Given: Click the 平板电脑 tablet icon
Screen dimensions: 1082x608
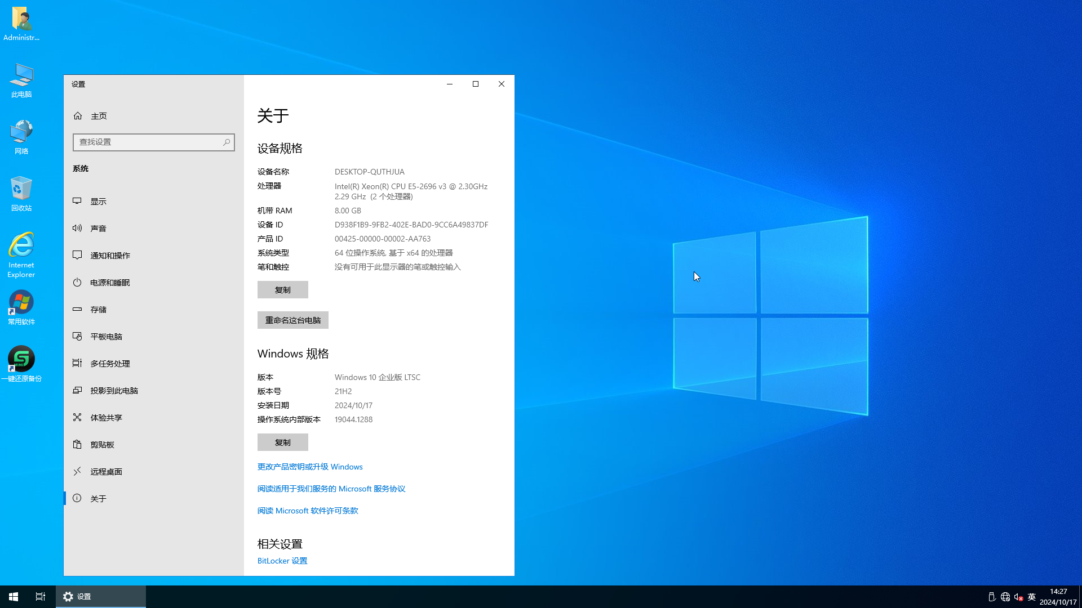Looking at the screenshot, I should point(77,336).
